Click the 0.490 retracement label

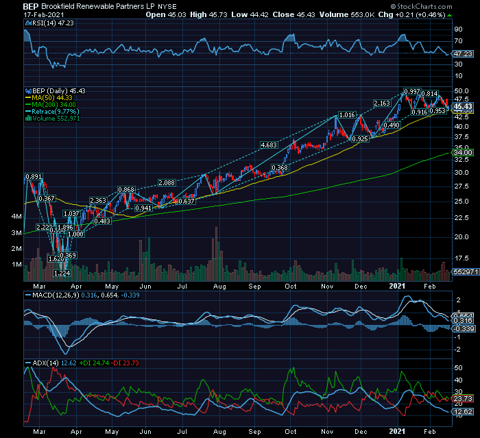click(x=392, y=125)
